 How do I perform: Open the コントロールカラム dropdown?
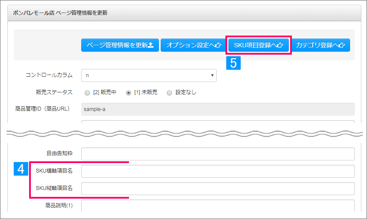[149, 75]
